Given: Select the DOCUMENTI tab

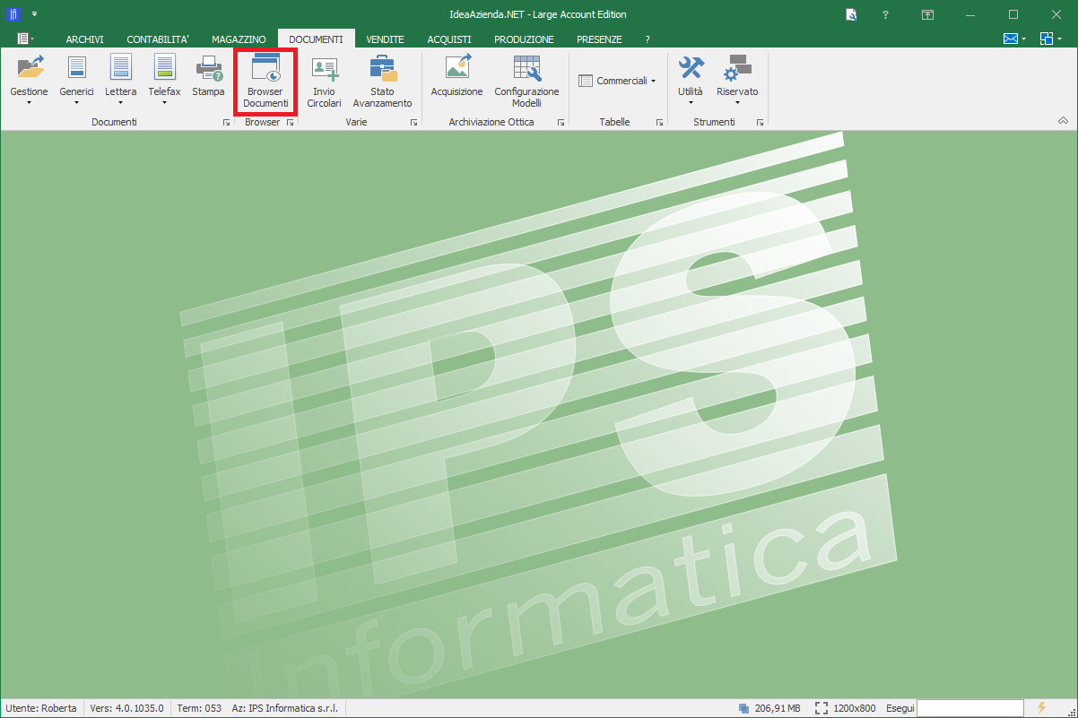Looking at the screenshot, I should pos(316,39).
